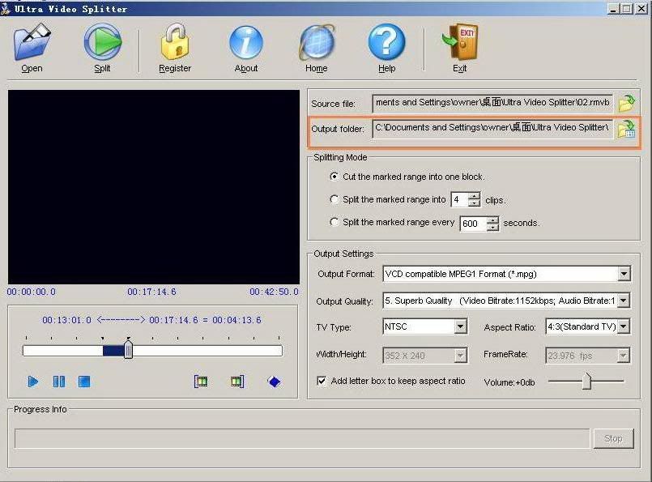This screenshot has width=652, height=482.
Task: Browse for output folder icon
Action: [626, 129]
